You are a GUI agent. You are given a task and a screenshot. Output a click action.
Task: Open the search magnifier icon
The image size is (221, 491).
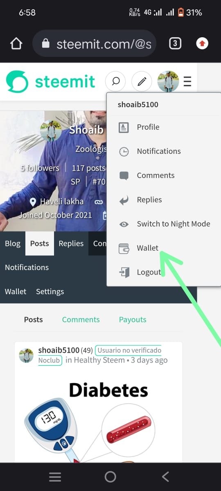click(116, 81)
